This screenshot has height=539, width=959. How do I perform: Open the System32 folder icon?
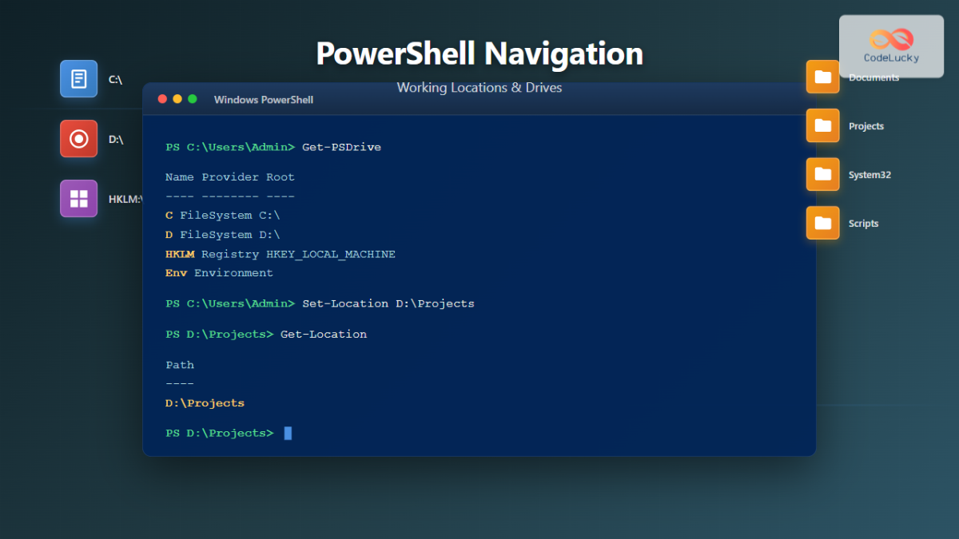tap(822, 174)
